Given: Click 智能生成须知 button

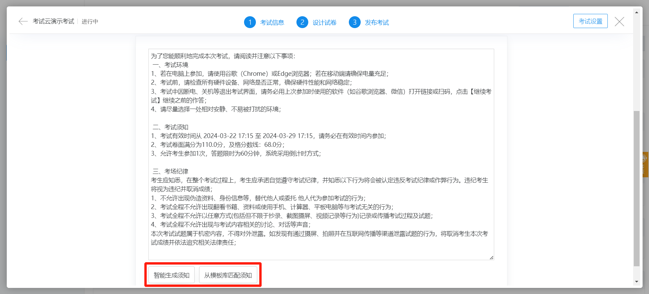Looking at the screenshot, I should point(171,275).
